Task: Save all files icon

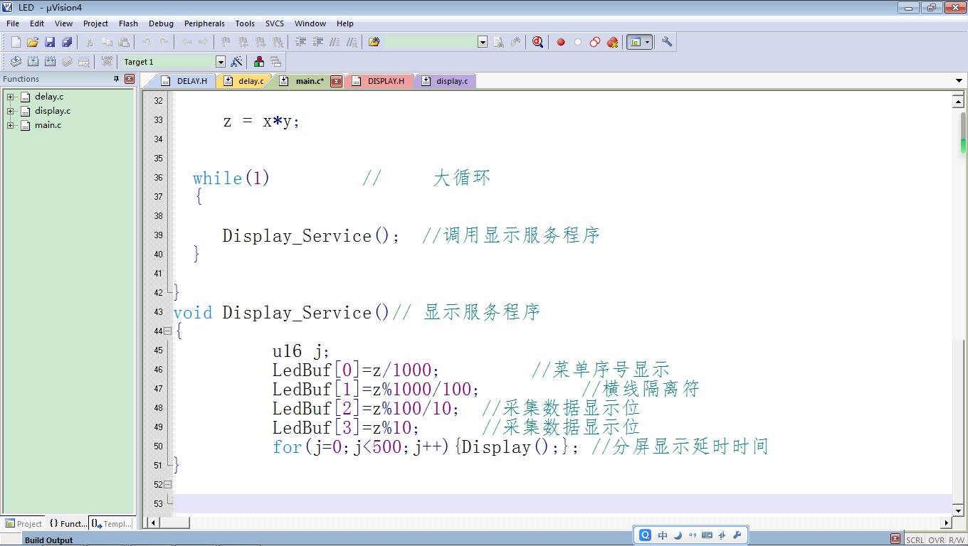Action: pyautogui.click(x=67, y=42)
